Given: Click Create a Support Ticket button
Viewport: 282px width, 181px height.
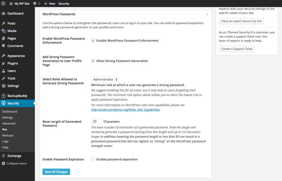Looking at the screenshot, I should 237,49.
